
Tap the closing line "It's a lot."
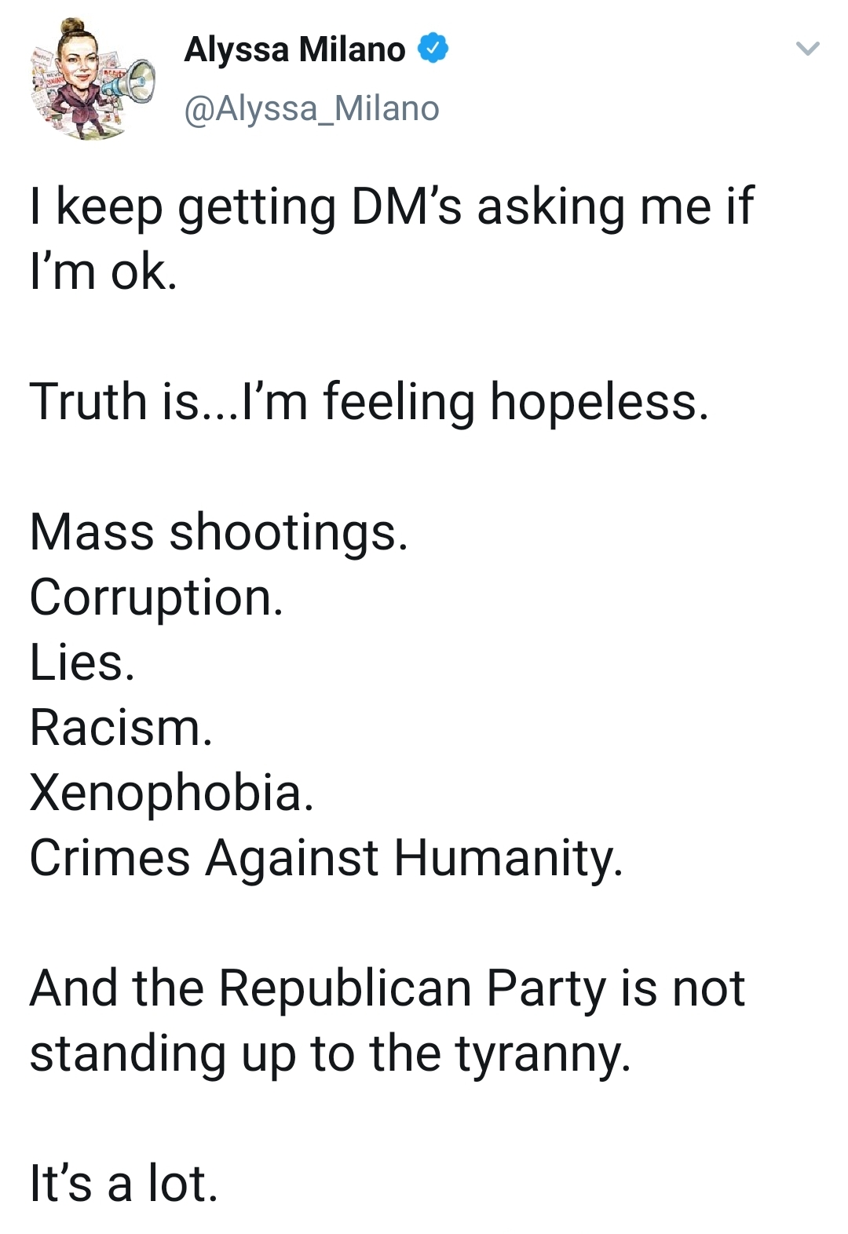click(123, 1184)
